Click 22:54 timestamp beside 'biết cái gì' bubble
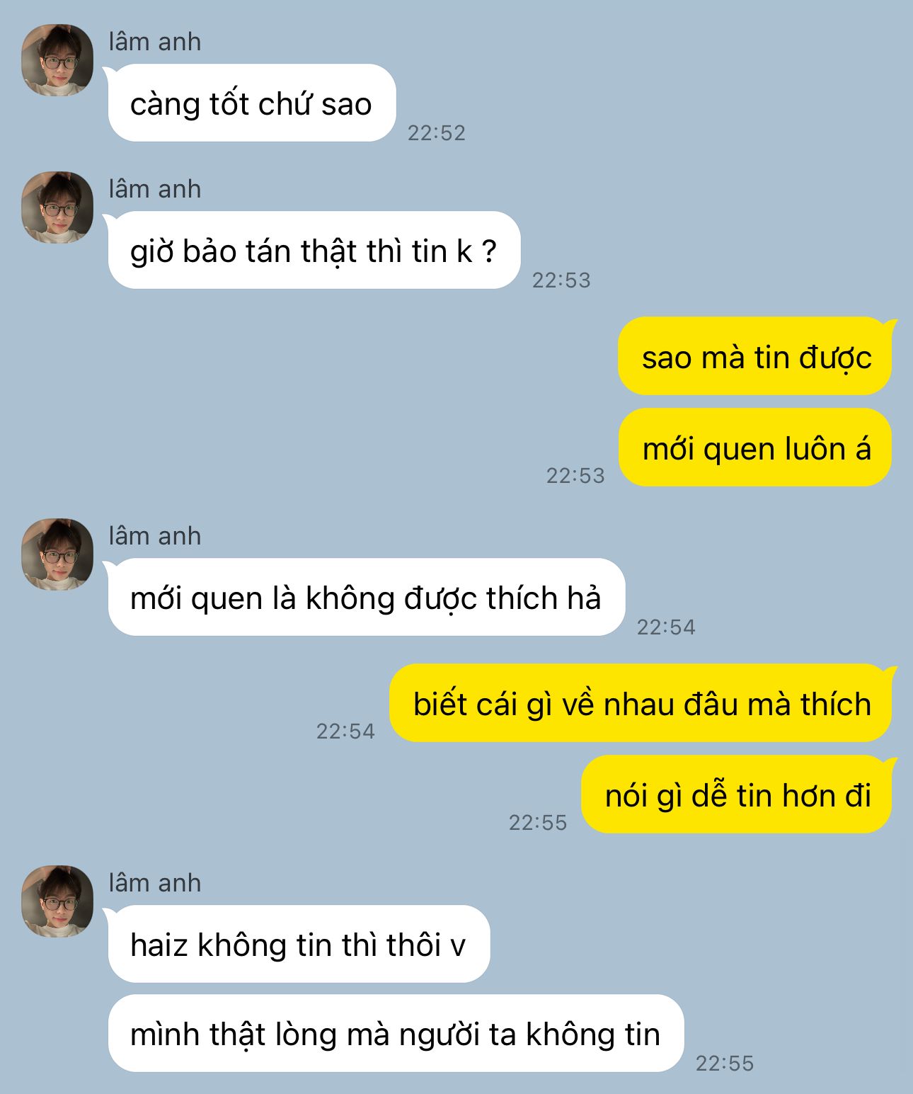913x1094 pixels. click(345, 731)
